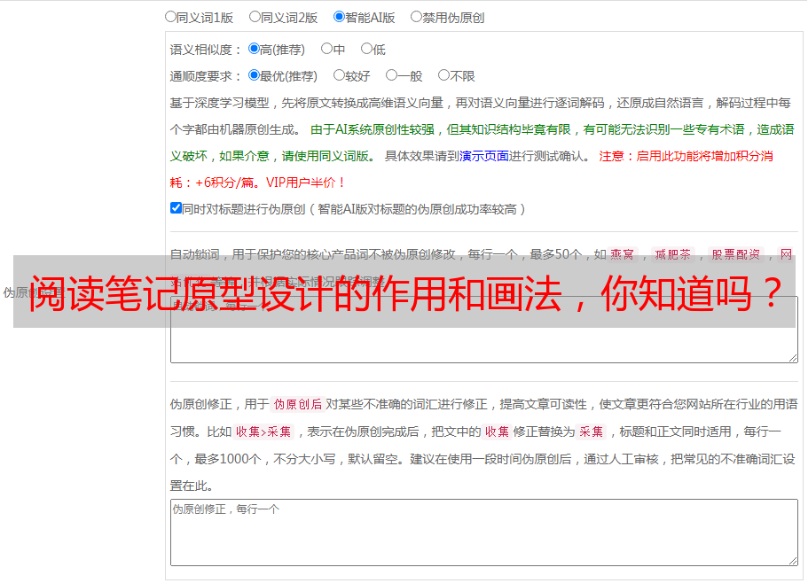Click inside the 自动锁词 textarea

pos(484,330)
